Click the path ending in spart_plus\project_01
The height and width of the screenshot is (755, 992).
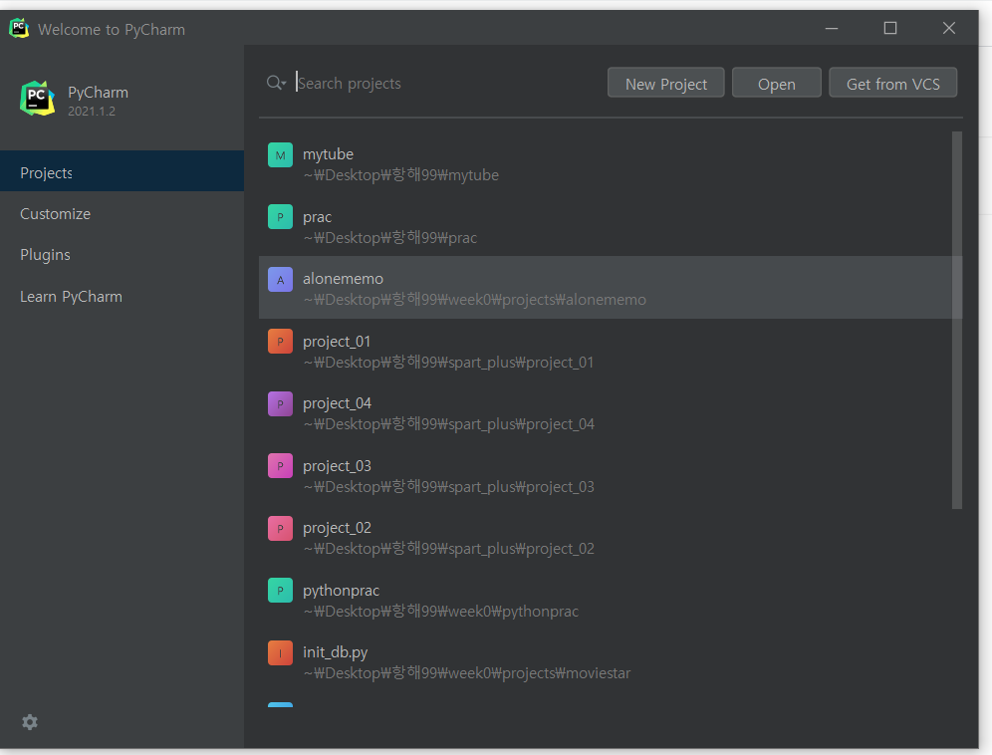[x=448, y=362]
